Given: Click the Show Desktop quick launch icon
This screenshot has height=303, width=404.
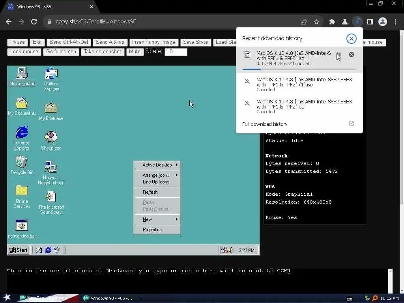Looking at the screenshot, I should pos(39,250).
